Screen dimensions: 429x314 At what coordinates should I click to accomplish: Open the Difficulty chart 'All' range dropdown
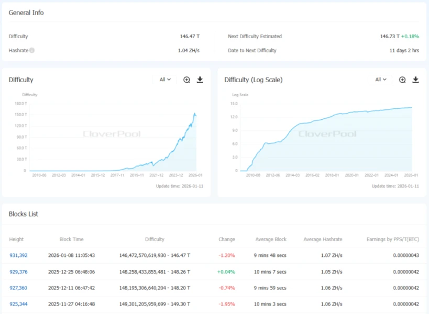click(165, 80)
